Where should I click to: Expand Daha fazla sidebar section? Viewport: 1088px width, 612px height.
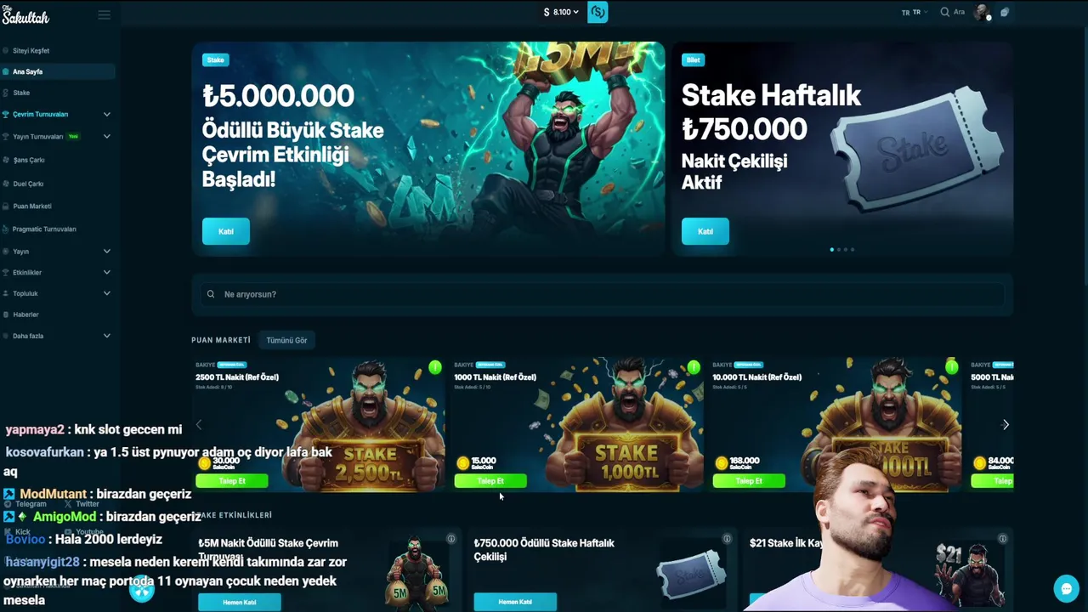[x=58, y=336]
